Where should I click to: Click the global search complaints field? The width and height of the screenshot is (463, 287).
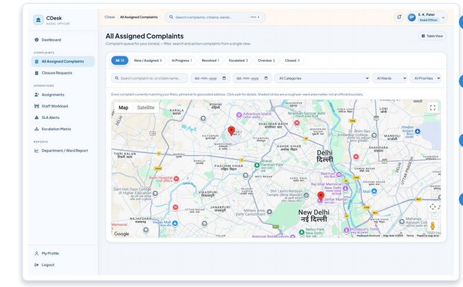click(215, 17)
